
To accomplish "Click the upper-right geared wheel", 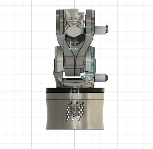I will [x=90, y=22].
